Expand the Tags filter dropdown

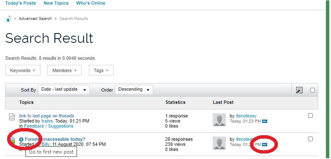click(101, 70)
